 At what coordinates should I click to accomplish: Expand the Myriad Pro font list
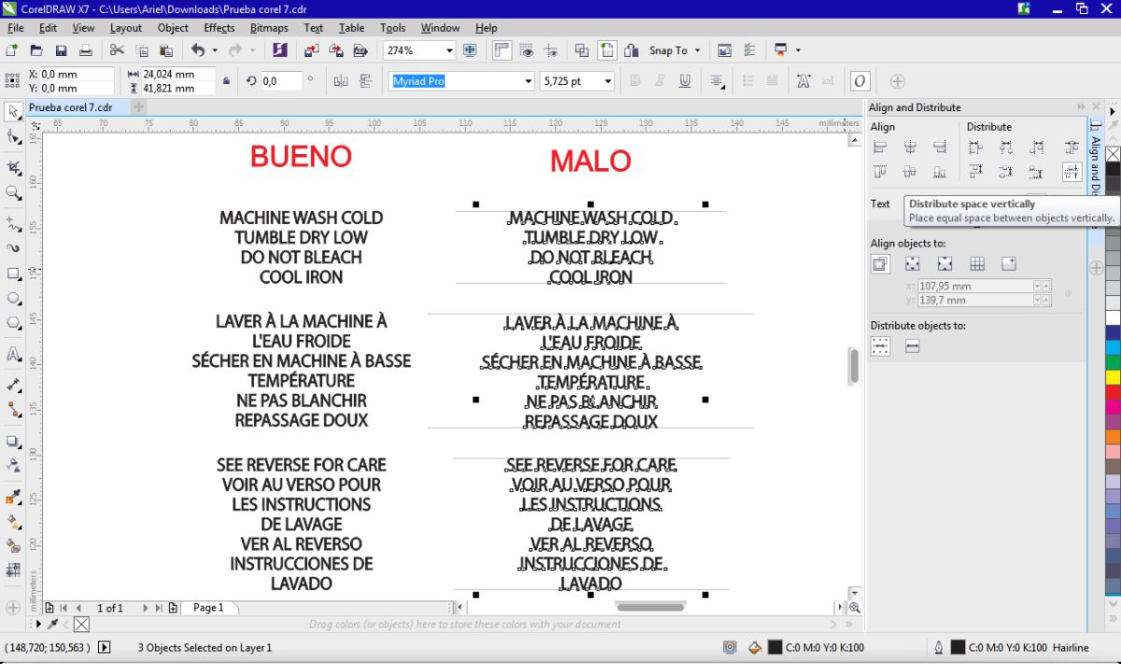pos(528,82)
